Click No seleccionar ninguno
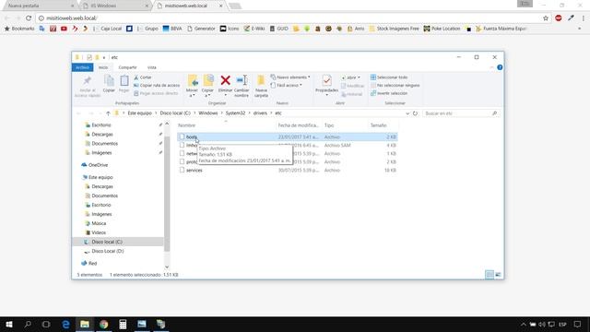This screenshot has width=590, height=332. tap(395, 85)
